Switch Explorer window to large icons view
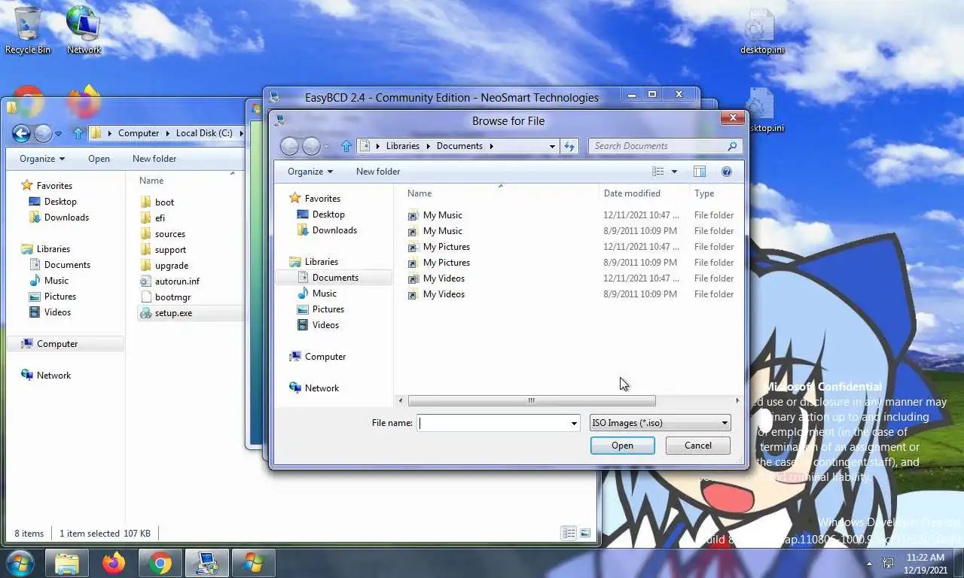The height and width of the screenshot is (578, 964). (x=585, y=534)
